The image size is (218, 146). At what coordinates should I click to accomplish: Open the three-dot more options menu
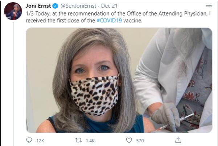[209, 6]
